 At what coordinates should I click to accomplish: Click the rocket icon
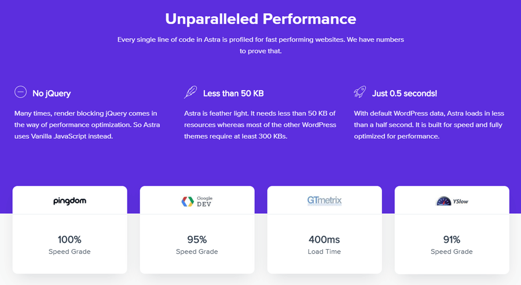(x=360, y=92)
